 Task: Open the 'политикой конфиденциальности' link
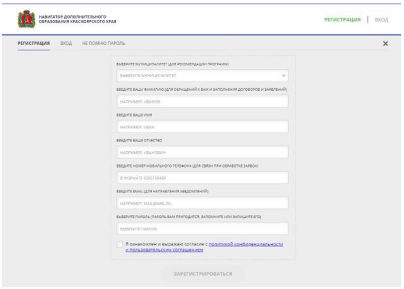pos(246,244)
